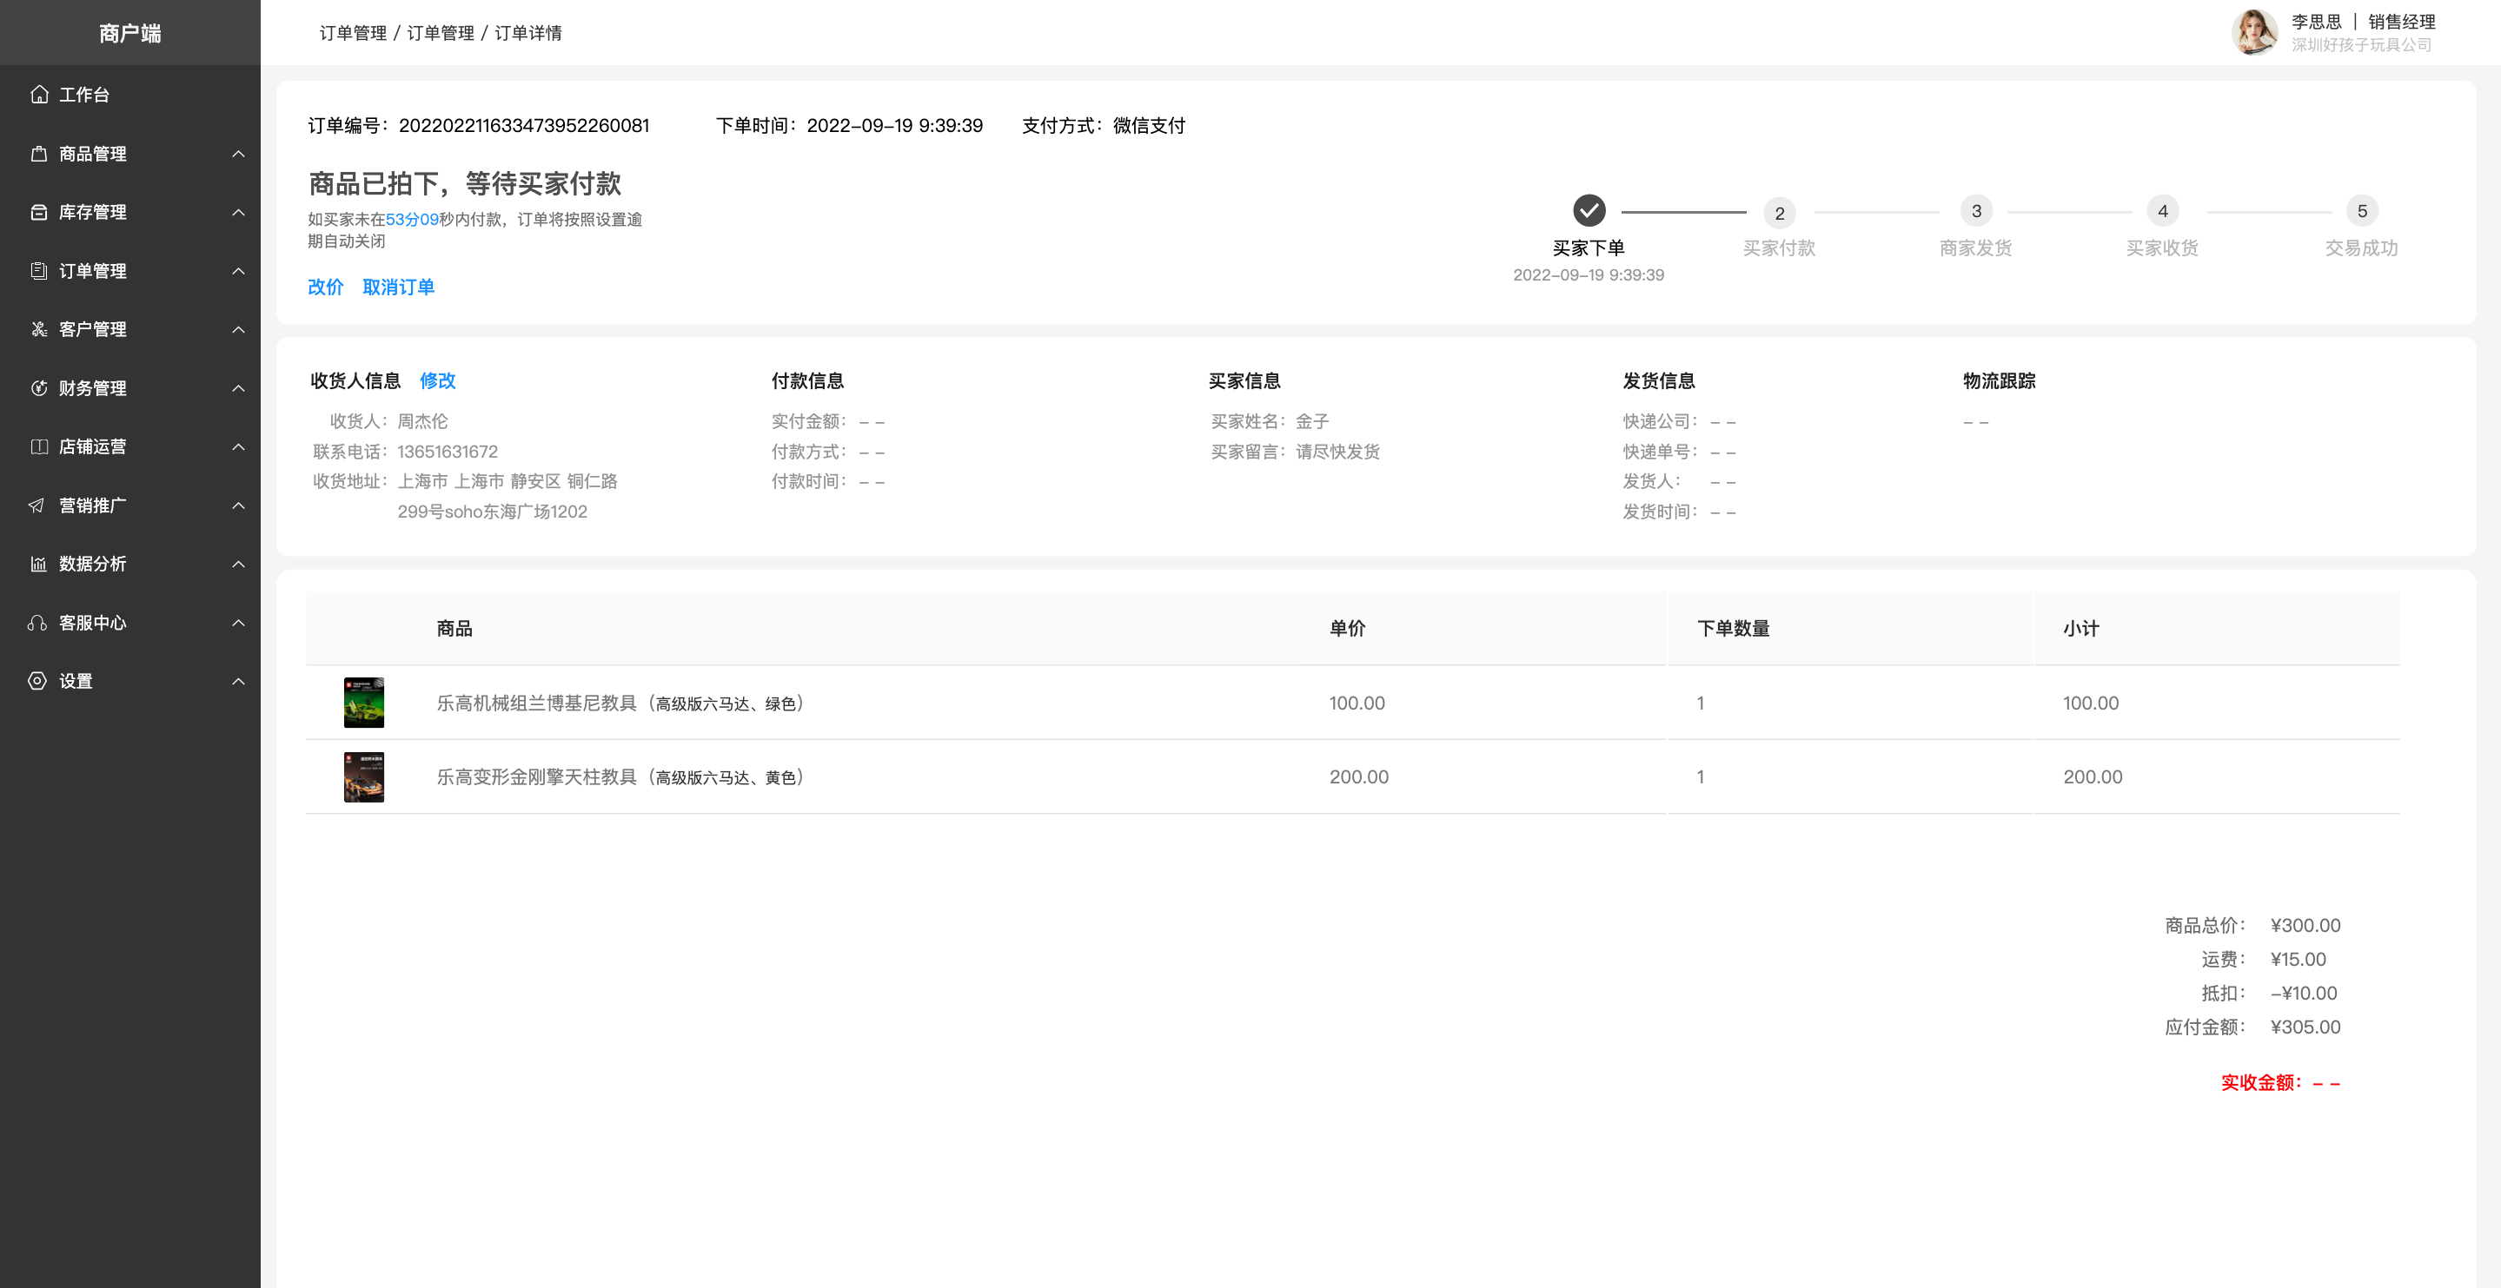
Task: Click the 微信支付 payment method text
Action: (1149, 125)
